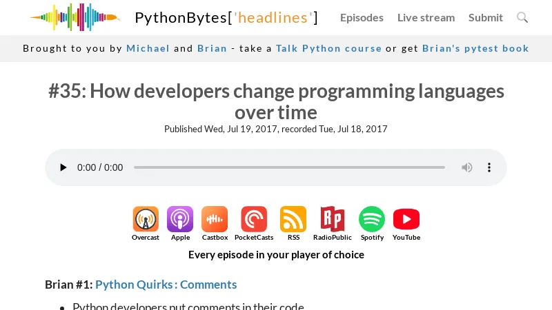
Task: Click the search magnifier icon
Action: (x=522, y=17)
